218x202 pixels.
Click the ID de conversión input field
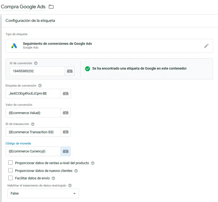pos(37,71)
